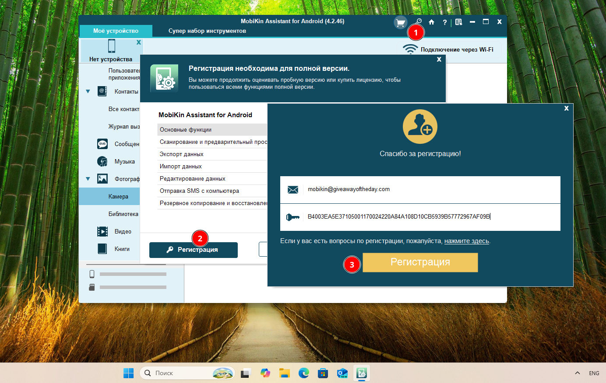Click the Wi-Fi connection icon
606x383 pixels.
coord(410,49)
